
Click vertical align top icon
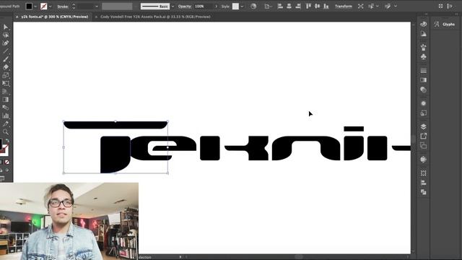tap(308, 6)
